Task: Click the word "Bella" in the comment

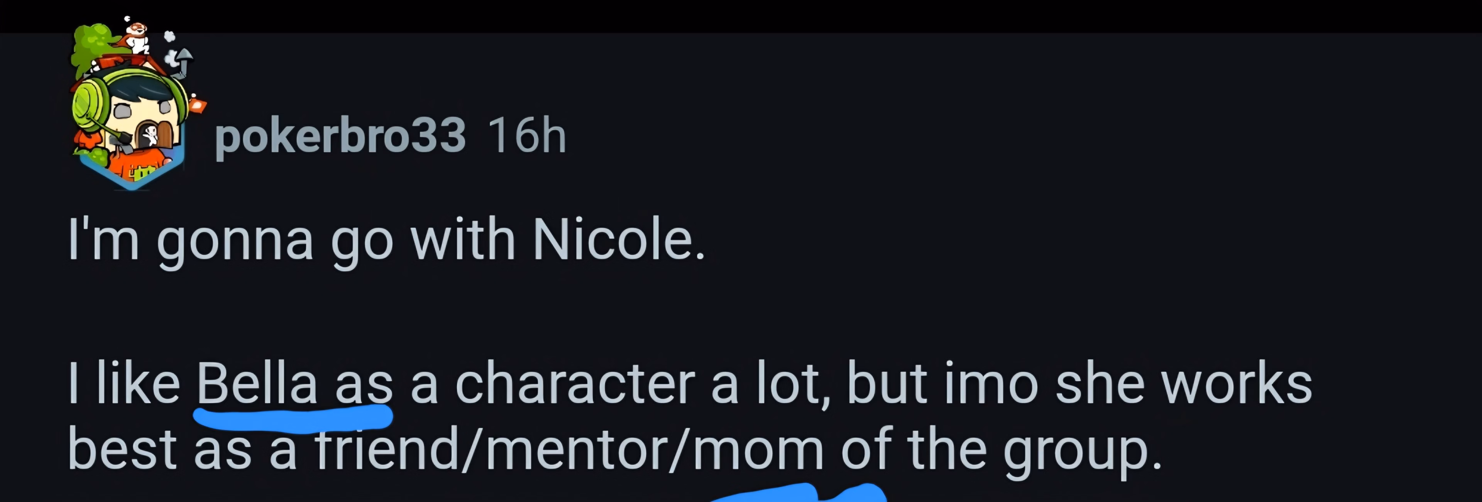Action: click(257, 383)
